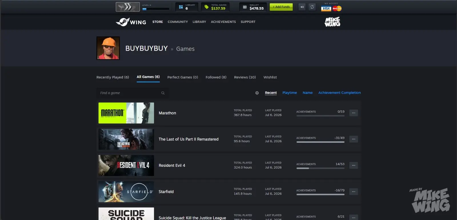Click the Resident Evil 4 thumbnail
Viewport: 457px width, 220px height.
click(x=126, y=165)
